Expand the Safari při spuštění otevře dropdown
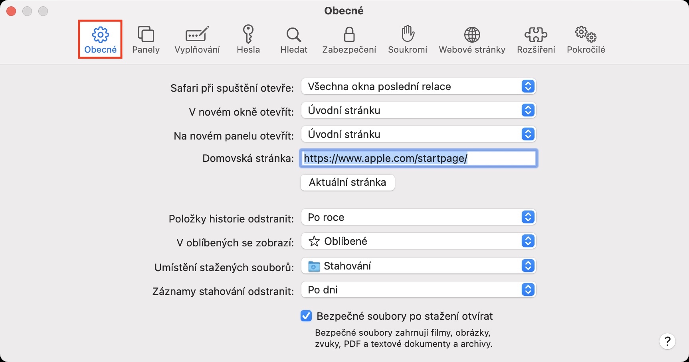Viewport: 689px width, 362px height. tap(418, 87)
